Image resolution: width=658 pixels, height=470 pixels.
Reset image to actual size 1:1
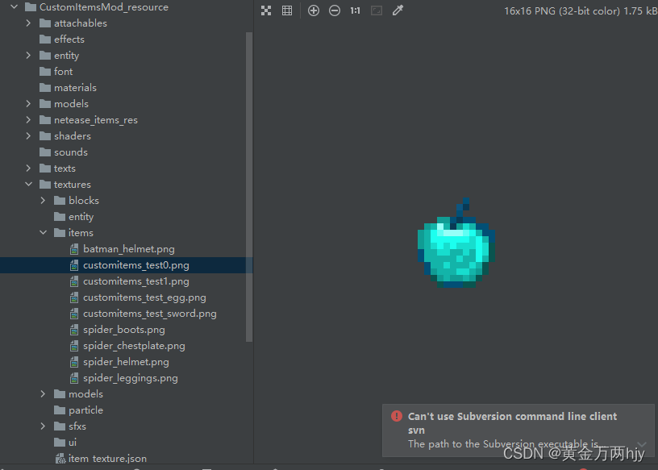pos(356,10)
